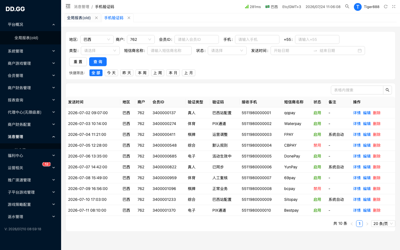Select the 本周 quick filter
Screen dimensions: 400x250
[142, 73]
